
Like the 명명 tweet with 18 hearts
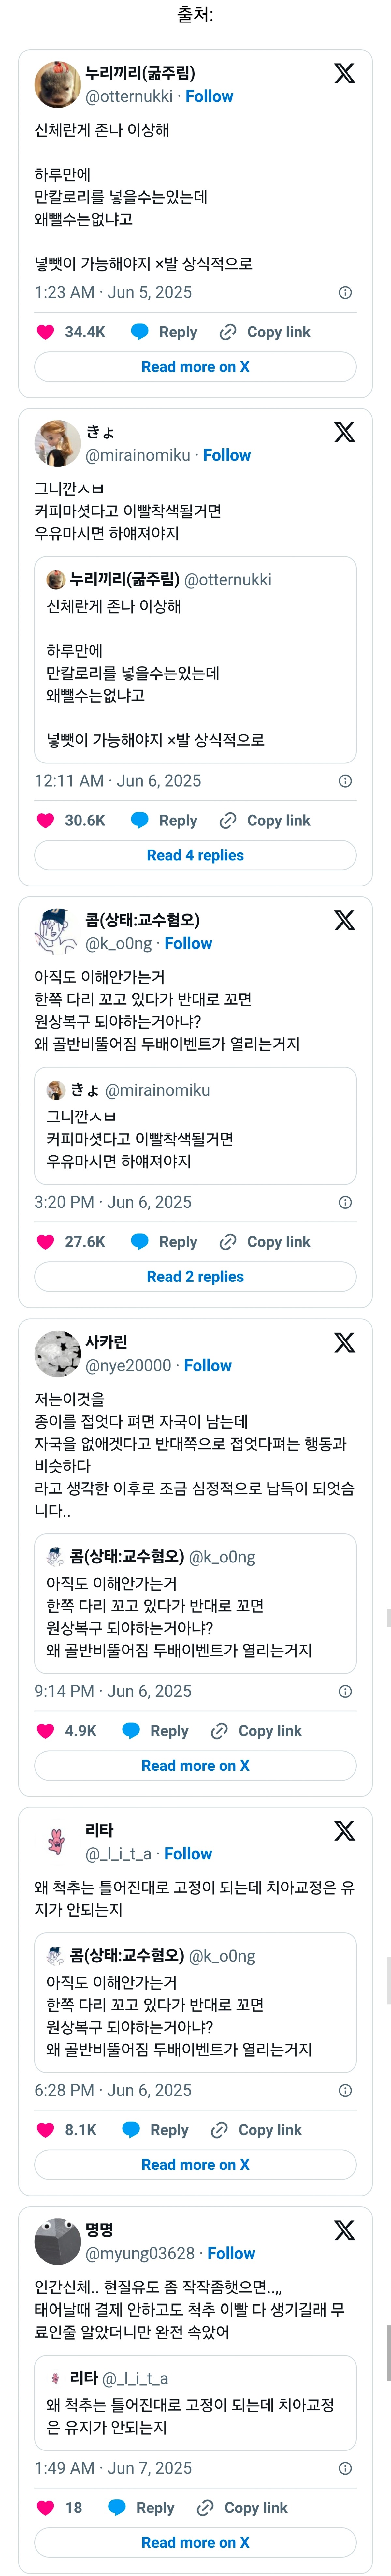pyautogui.click(x=45, y=2507)
